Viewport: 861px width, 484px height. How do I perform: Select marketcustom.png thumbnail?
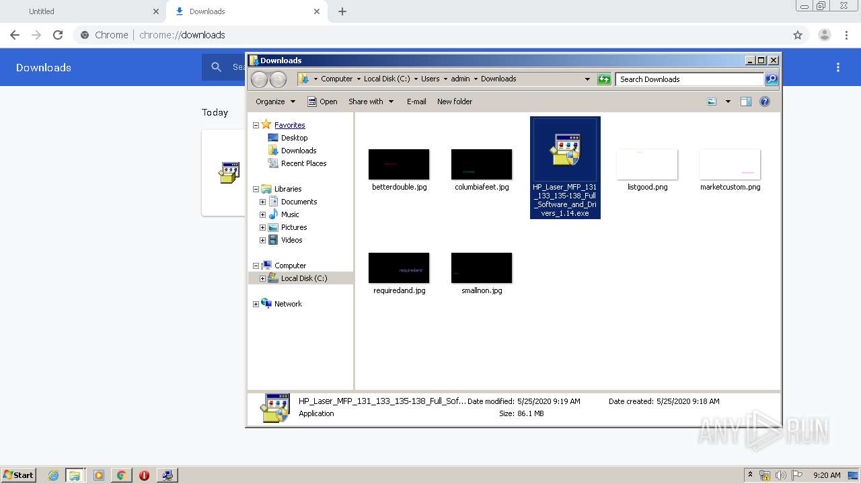pos(730,164)
